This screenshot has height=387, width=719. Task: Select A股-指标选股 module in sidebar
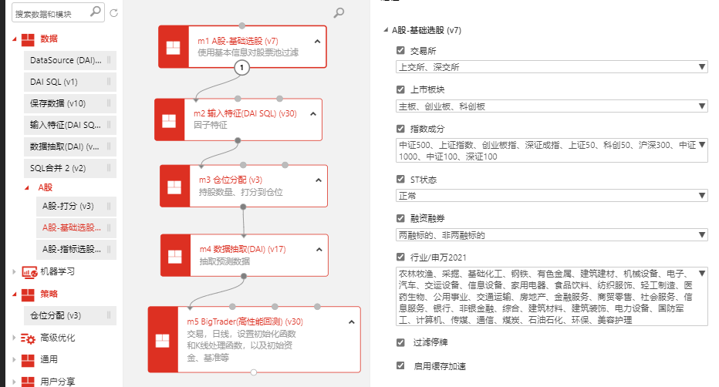pyautogui.click(x=76, y=249)
